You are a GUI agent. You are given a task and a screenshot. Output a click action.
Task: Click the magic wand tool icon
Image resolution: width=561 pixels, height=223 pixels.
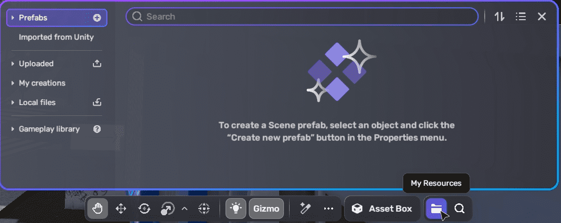pyautogui.click(x=305, y=209)
